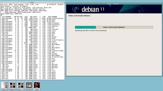Restore the Volume Control iconified window
Viewport: 163px width, 91px height.
click(x=4, y=86)
